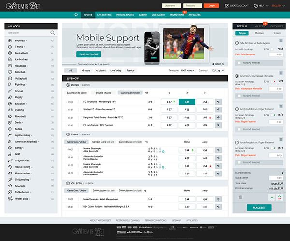Enable 10€ free bet for Pete Sampras bet
Image resolution: width=290 pixels, height=241 pixels.
pos(239,63)
